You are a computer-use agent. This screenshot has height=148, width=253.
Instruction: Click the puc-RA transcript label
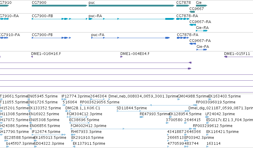click(x=95, y=16)
